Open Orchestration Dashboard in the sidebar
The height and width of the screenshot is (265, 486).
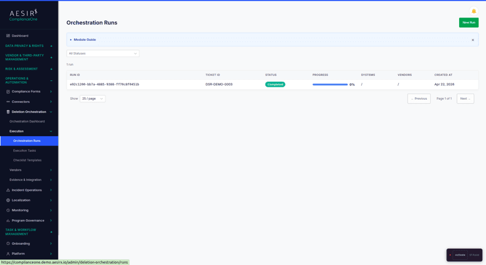click(27, 121)
